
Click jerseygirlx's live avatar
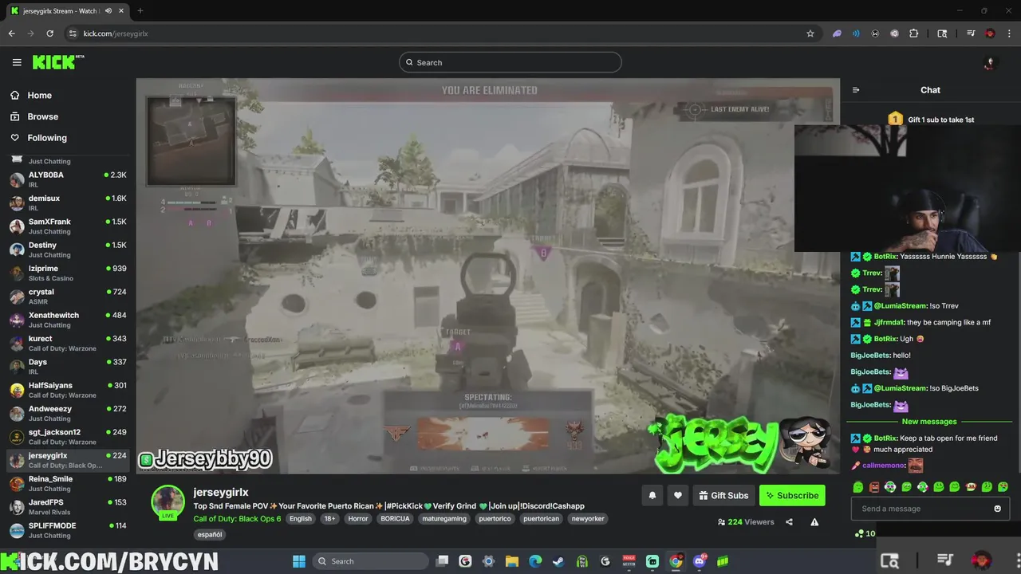168,501
